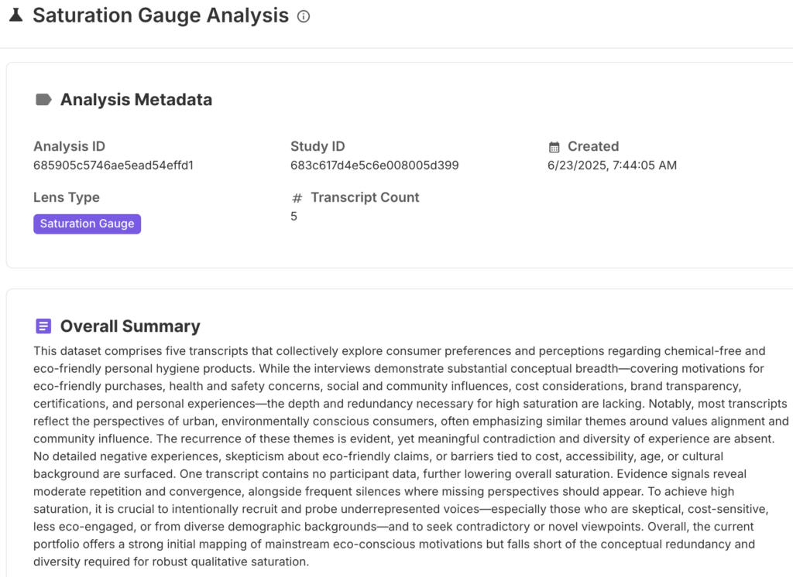The width and height of the screenshot is (793, 577).
Task: Click the Analysis ID label
Action: tap(69, 146)
